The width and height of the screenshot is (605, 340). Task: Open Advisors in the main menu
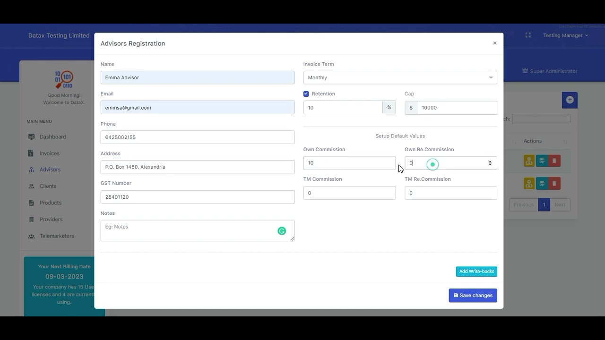(x=50, y=170)
